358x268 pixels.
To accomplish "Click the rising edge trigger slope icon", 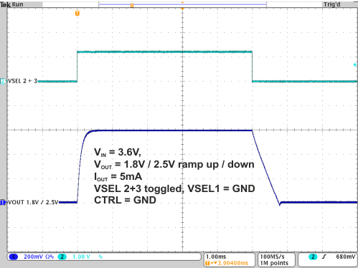I will [x=324, y=257].
